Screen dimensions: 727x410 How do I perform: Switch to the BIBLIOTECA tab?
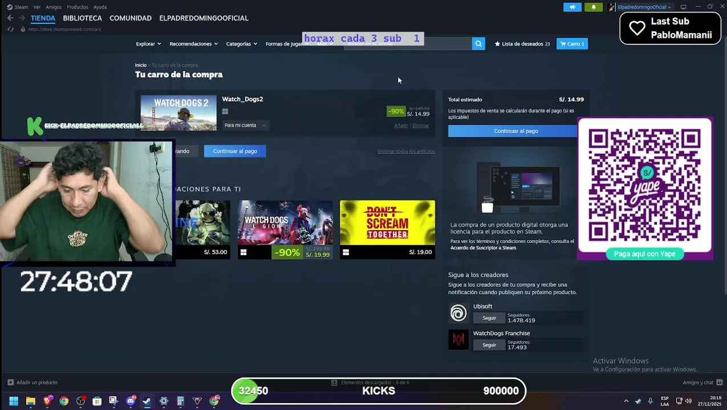click(x=82, y=18)
